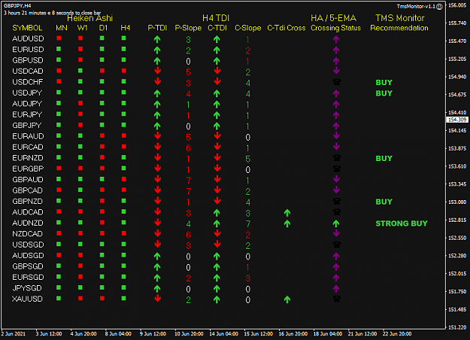Click JPYSGD purple crossing status arrow
Screen dimensions: 470x340
click(336, 288)
